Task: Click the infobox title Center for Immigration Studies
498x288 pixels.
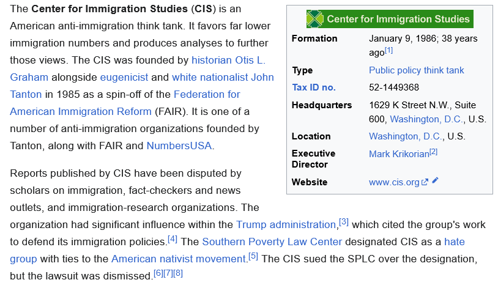Action: (398, 19)
